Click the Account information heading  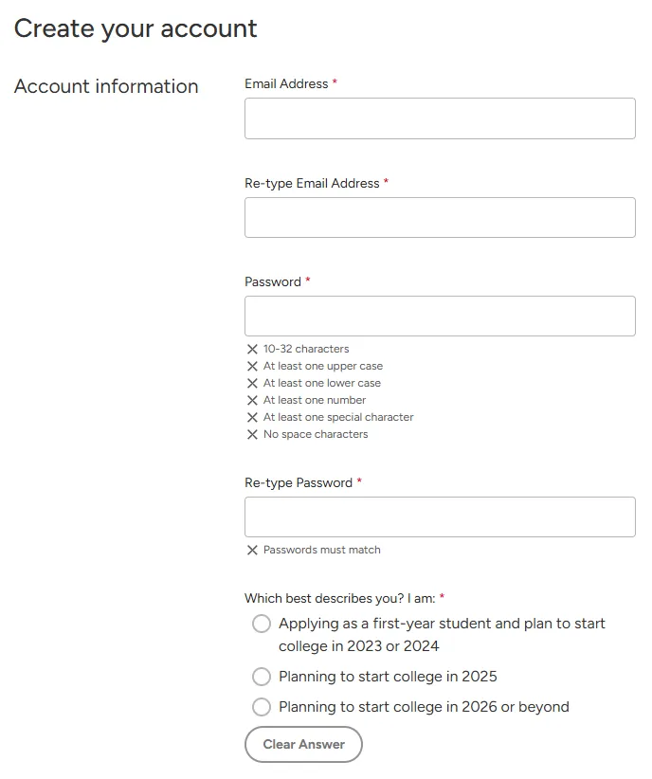106,86
